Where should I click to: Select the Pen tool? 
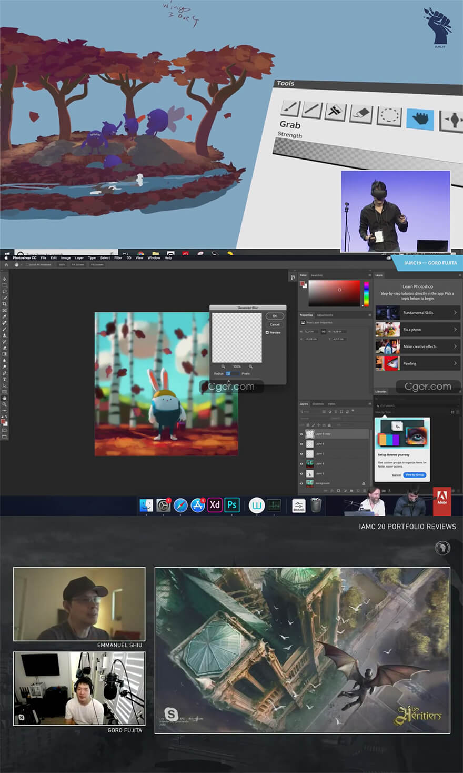pos(4,373)
